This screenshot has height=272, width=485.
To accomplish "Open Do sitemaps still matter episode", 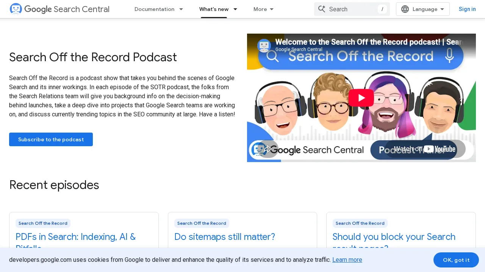I will 225,237.
